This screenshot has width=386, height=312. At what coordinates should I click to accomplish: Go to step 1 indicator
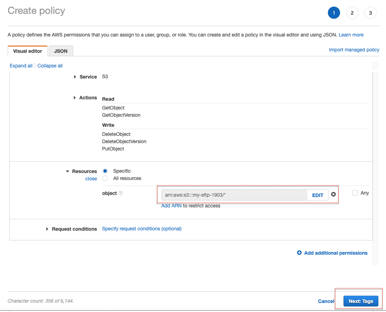(334, 13)
